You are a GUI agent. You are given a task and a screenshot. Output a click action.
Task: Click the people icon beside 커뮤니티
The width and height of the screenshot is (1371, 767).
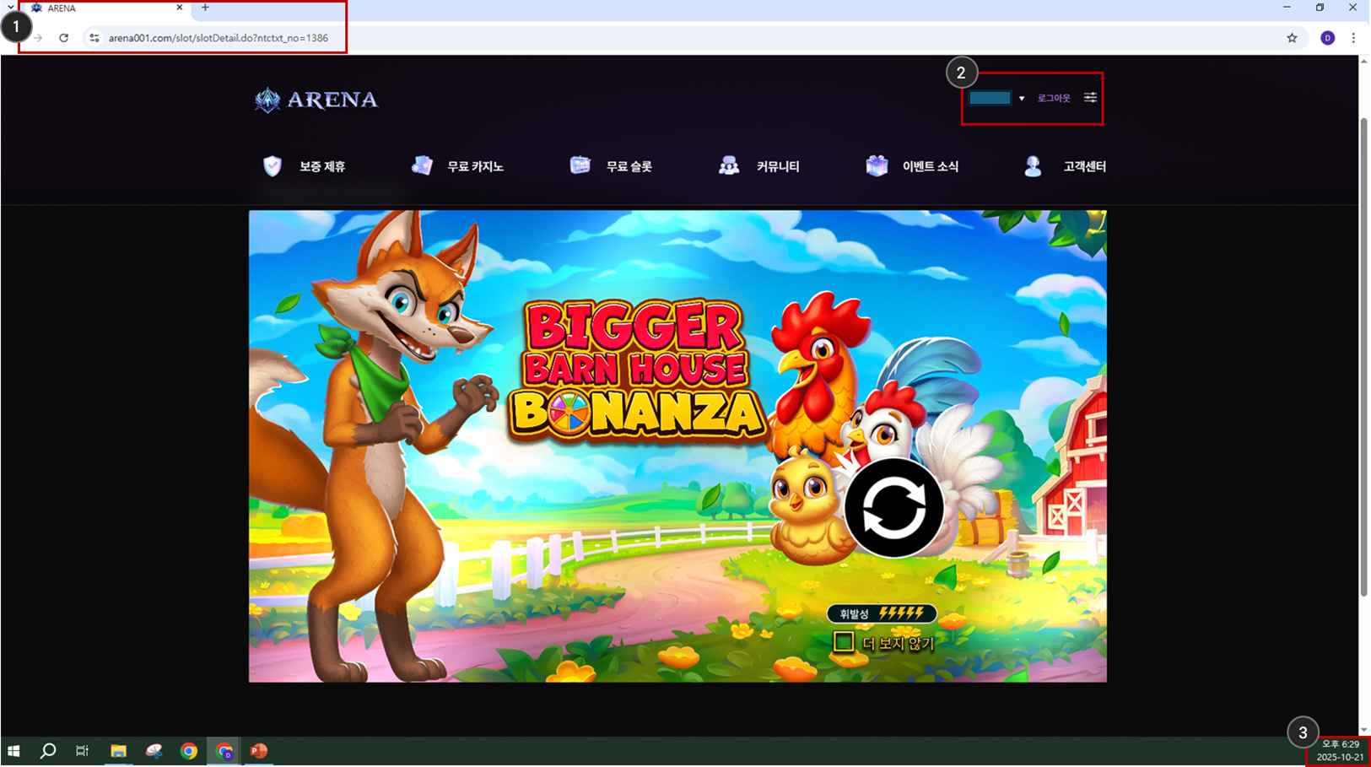729,166
